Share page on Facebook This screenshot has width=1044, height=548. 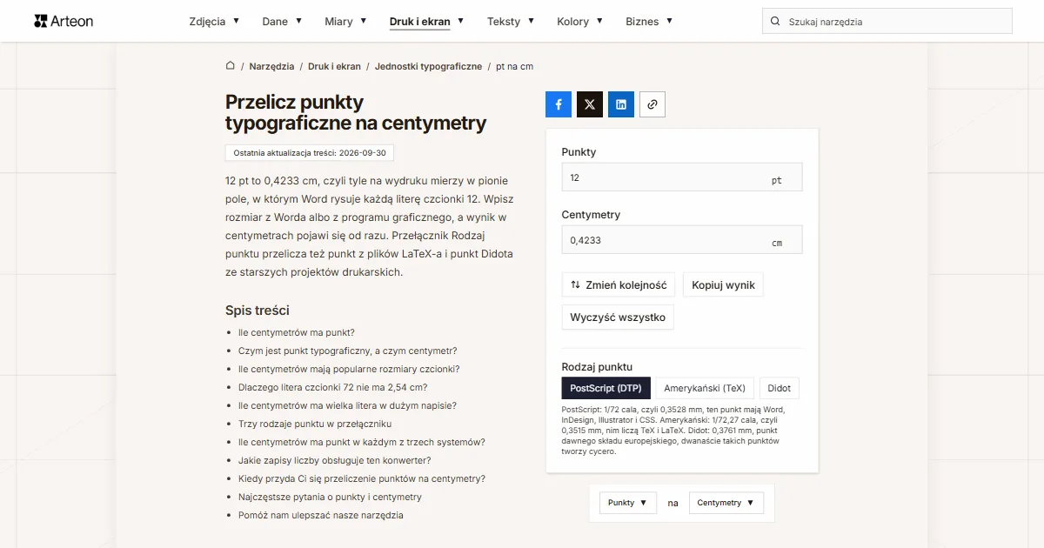click(559, 104)
